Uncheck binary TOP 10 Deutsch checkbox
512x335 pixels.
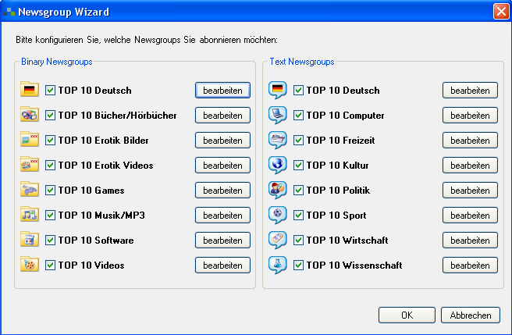50,91
